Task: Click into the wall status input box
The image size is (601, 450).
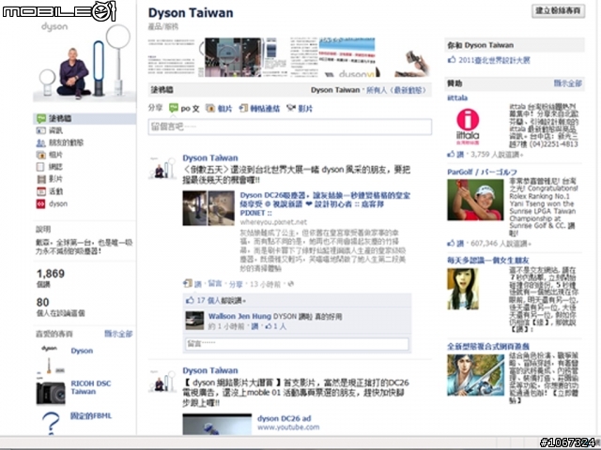Action: (x=290, y=127)
